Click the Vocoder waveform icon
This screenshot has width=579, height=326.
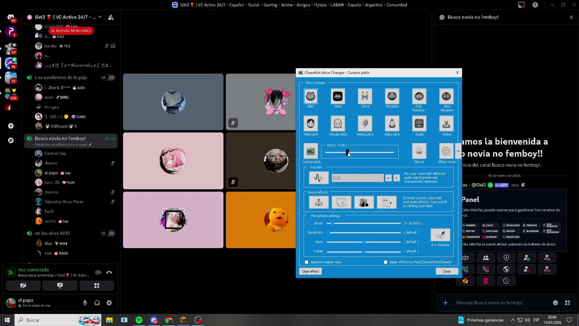click(x=318, y=178)
